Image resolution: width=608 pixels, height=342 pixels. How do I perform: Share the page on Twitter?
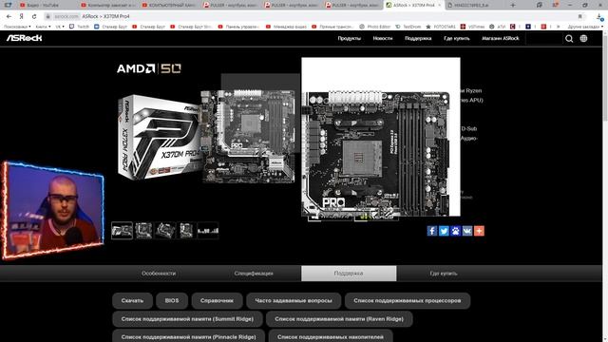pyautogui.click(x=444, y=231)
